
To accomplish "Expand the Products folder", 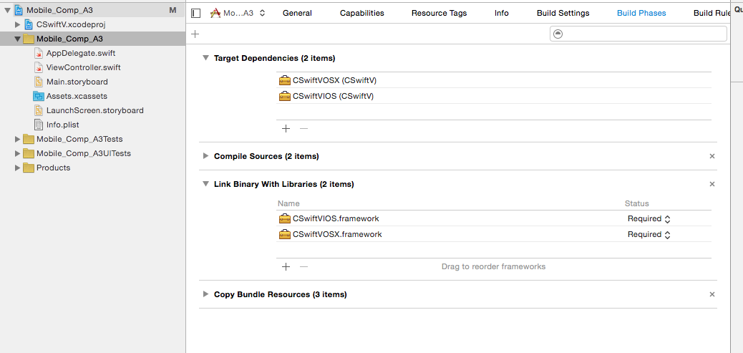I will 17,168.
